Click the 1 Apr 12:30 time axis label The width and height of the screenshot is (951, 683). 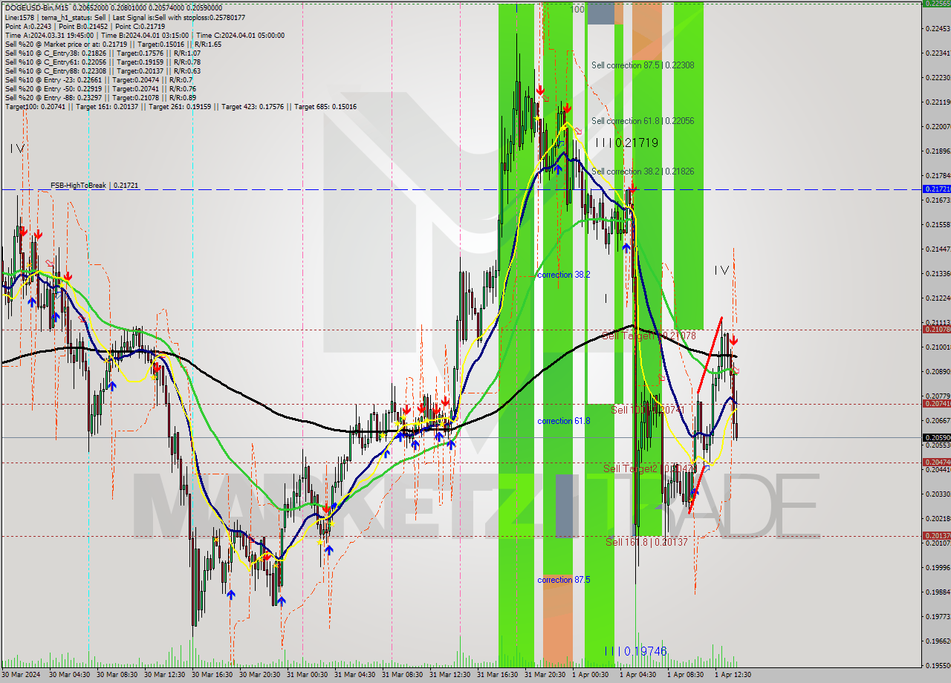click(733, 675)
